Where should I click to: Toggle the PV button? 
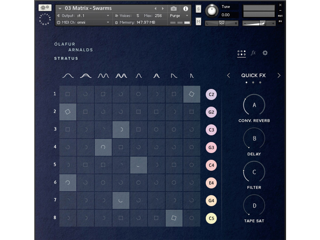pos(280,21)
